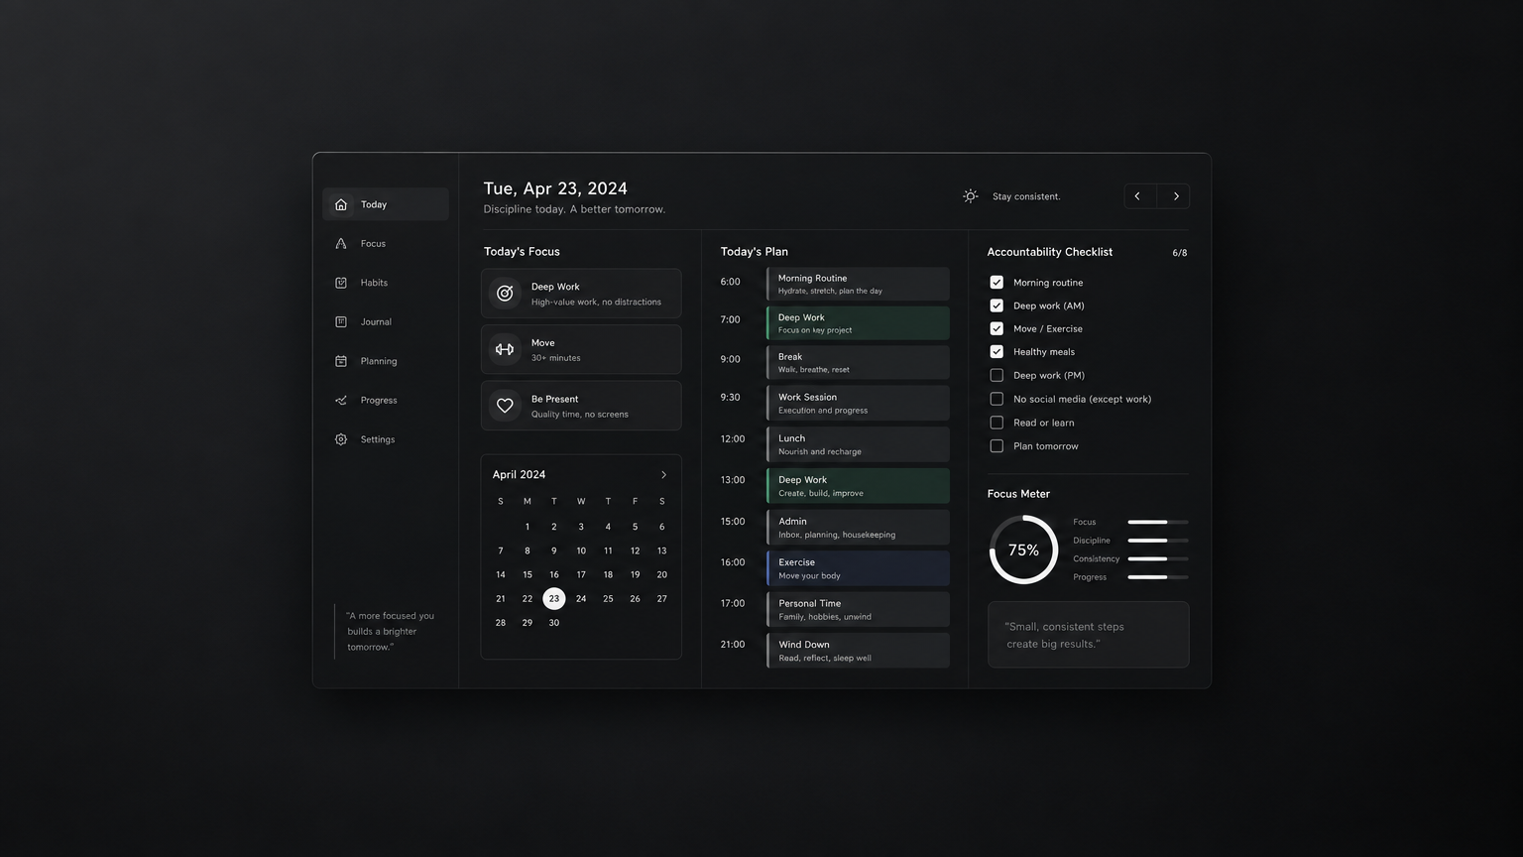Uncheck the Healthy meals checkbox
Viewport: 1523px width, 857px height.
click(996, 352)
